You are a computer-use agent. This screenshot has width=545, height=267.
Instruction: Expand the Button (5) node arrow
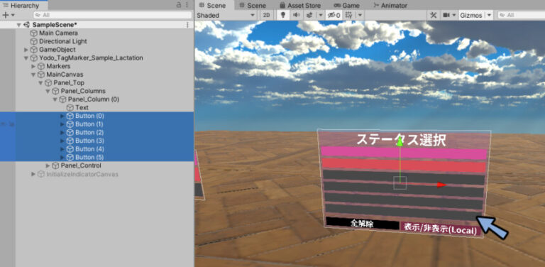click(62, 158)
